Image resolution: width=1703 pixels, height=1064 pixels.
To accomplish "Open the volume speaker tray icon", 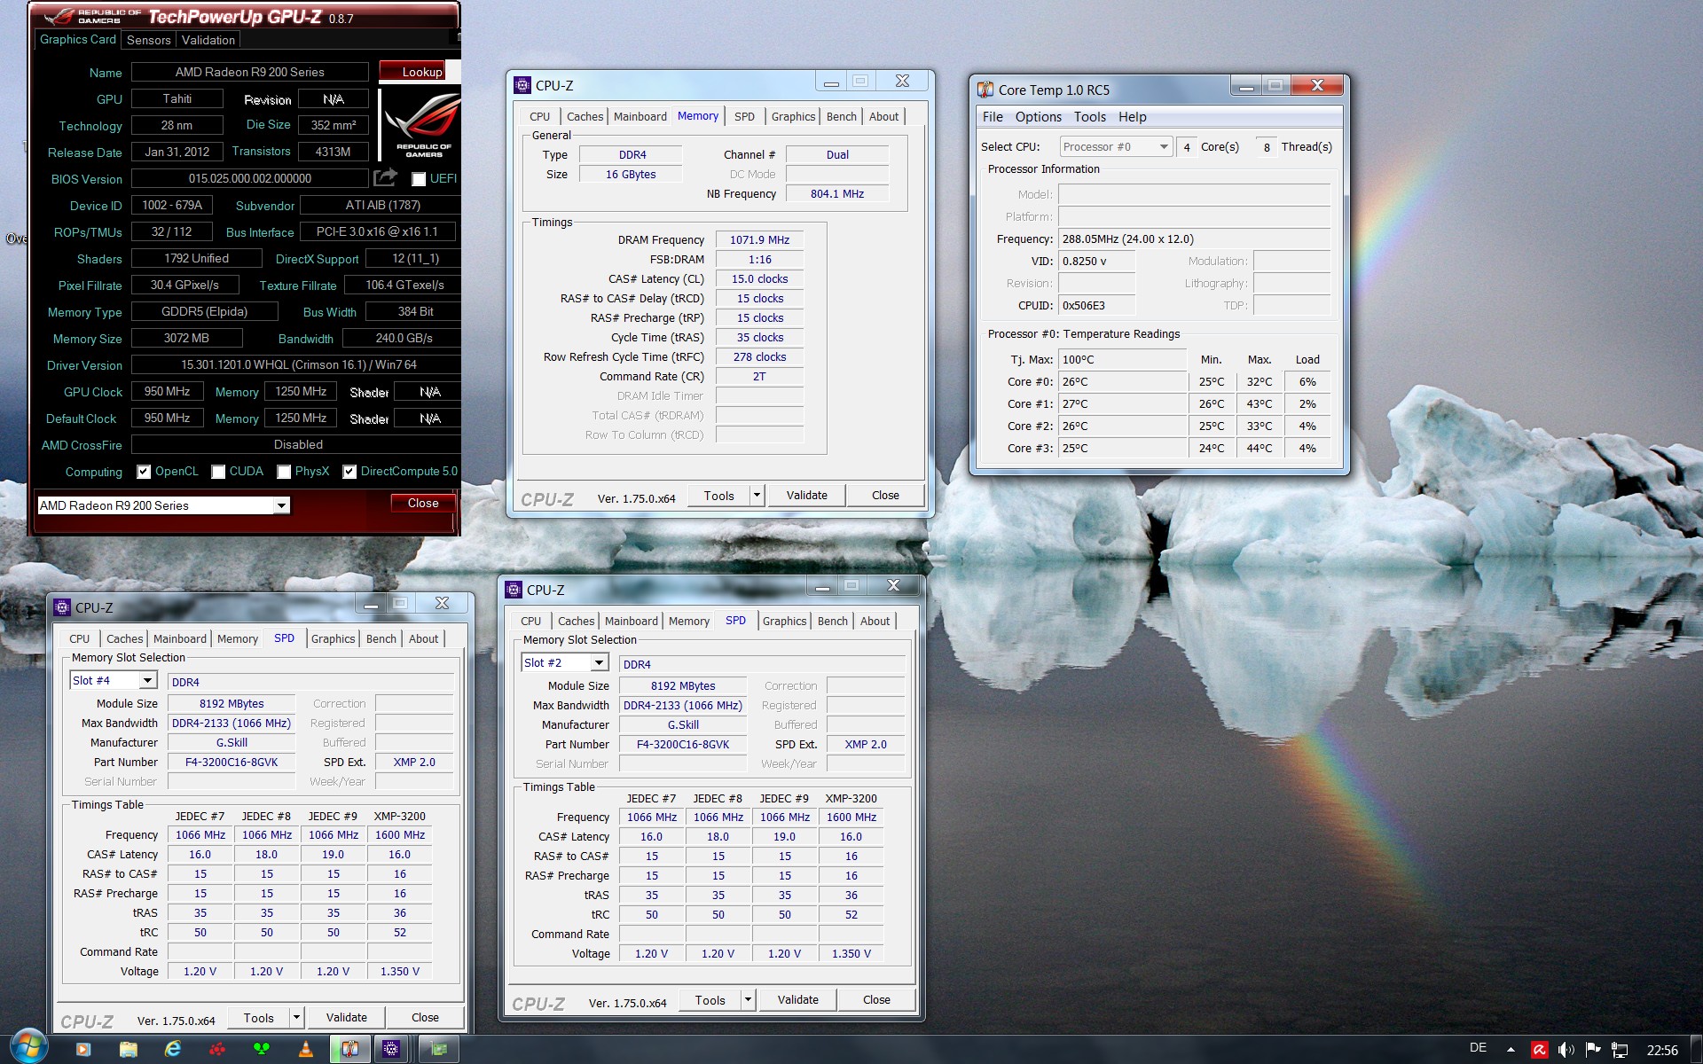I will (1566, 1050).
